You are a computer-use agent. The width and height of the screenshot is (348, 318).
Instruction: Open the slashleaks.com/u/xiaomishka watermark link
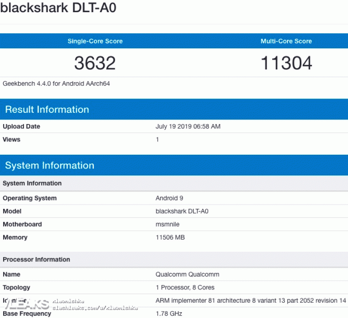click(x=95, y=307)
